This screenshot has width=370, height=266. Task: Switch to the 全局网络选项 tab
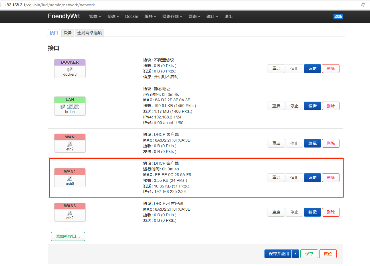point(89,33)
